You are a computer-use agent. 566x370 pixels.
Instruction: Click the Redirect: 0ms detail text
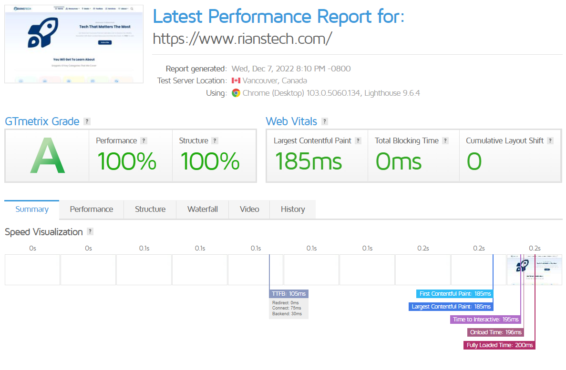[286, 302]
